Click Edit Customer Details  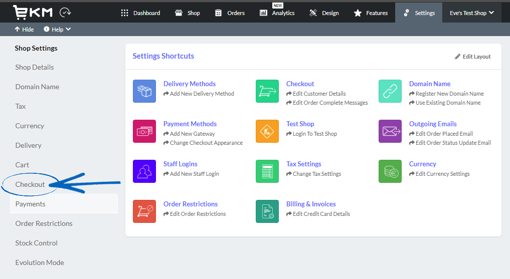click(316, 94)
